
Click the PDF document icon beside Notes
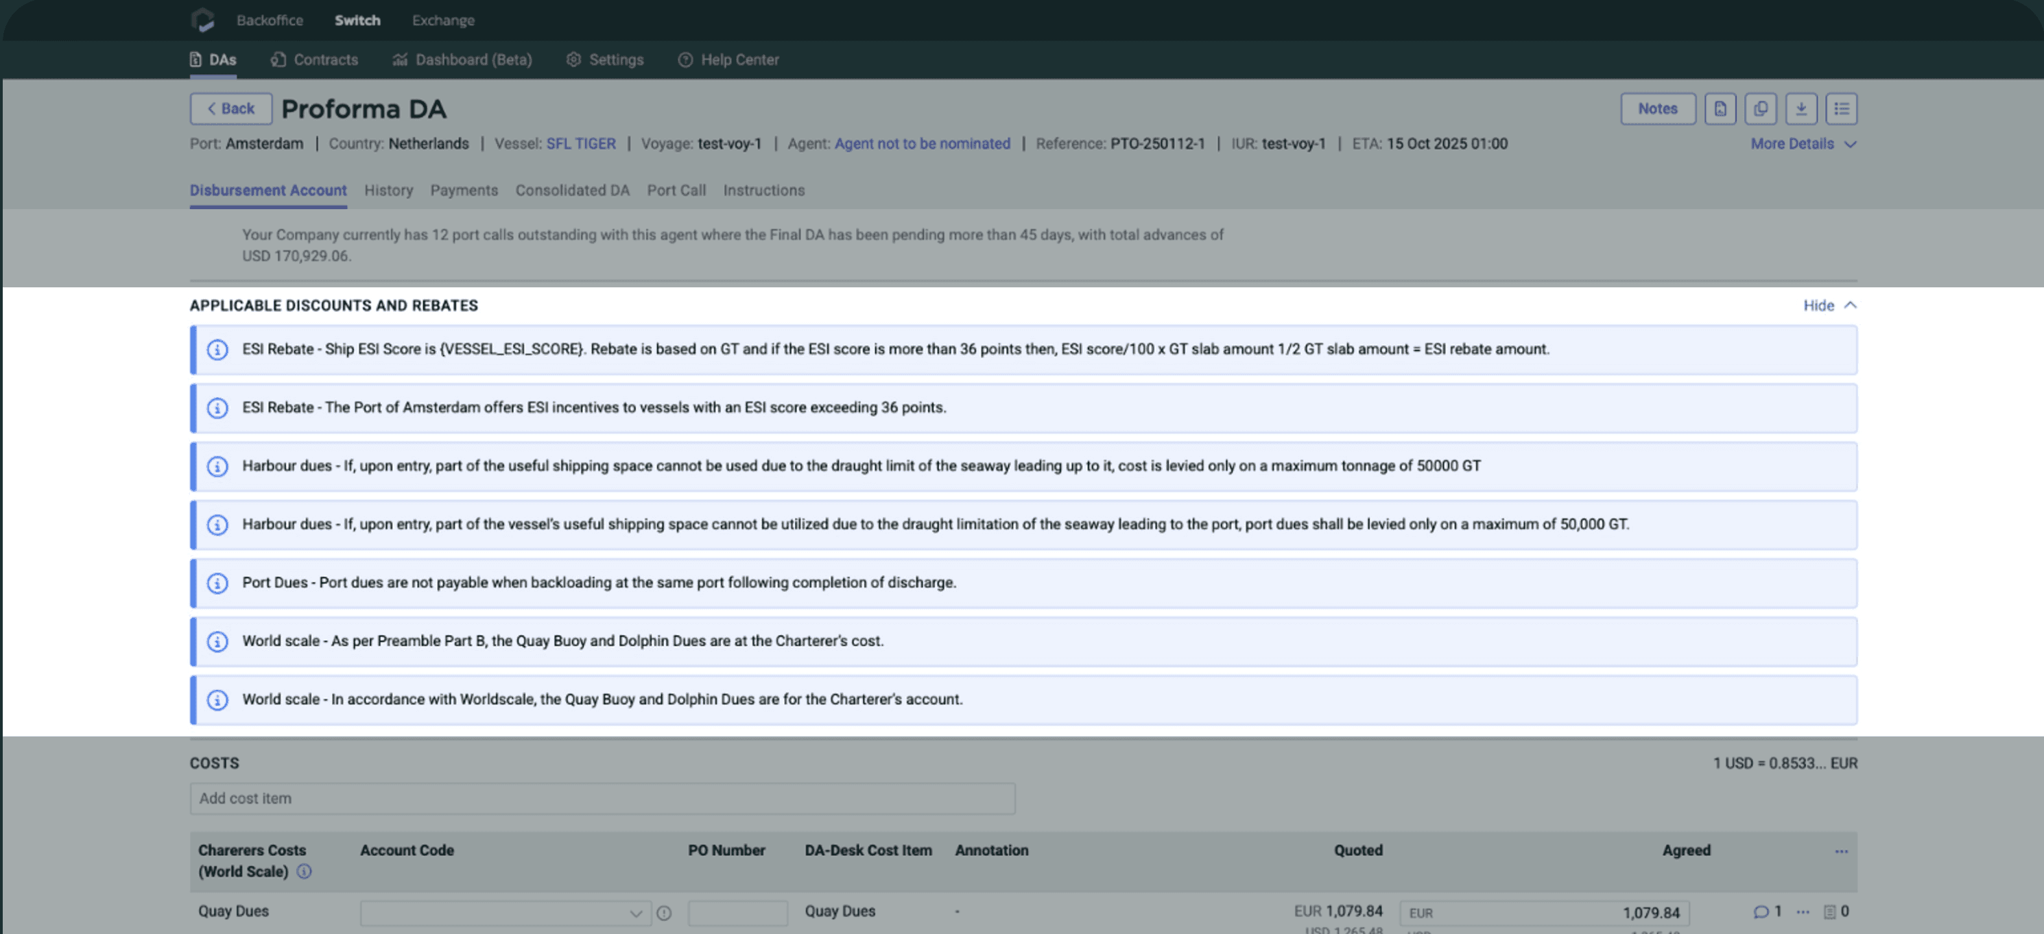(x=1720, y=109)
